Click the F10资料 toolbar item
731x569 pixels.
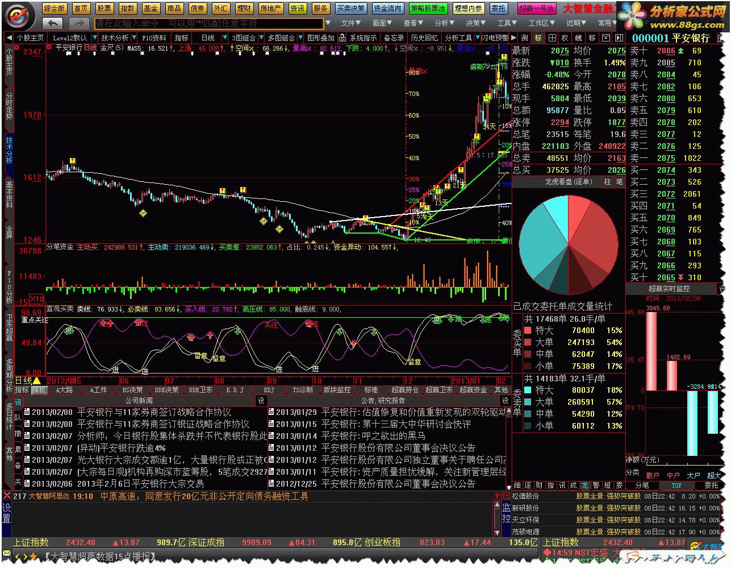[154, 38]
